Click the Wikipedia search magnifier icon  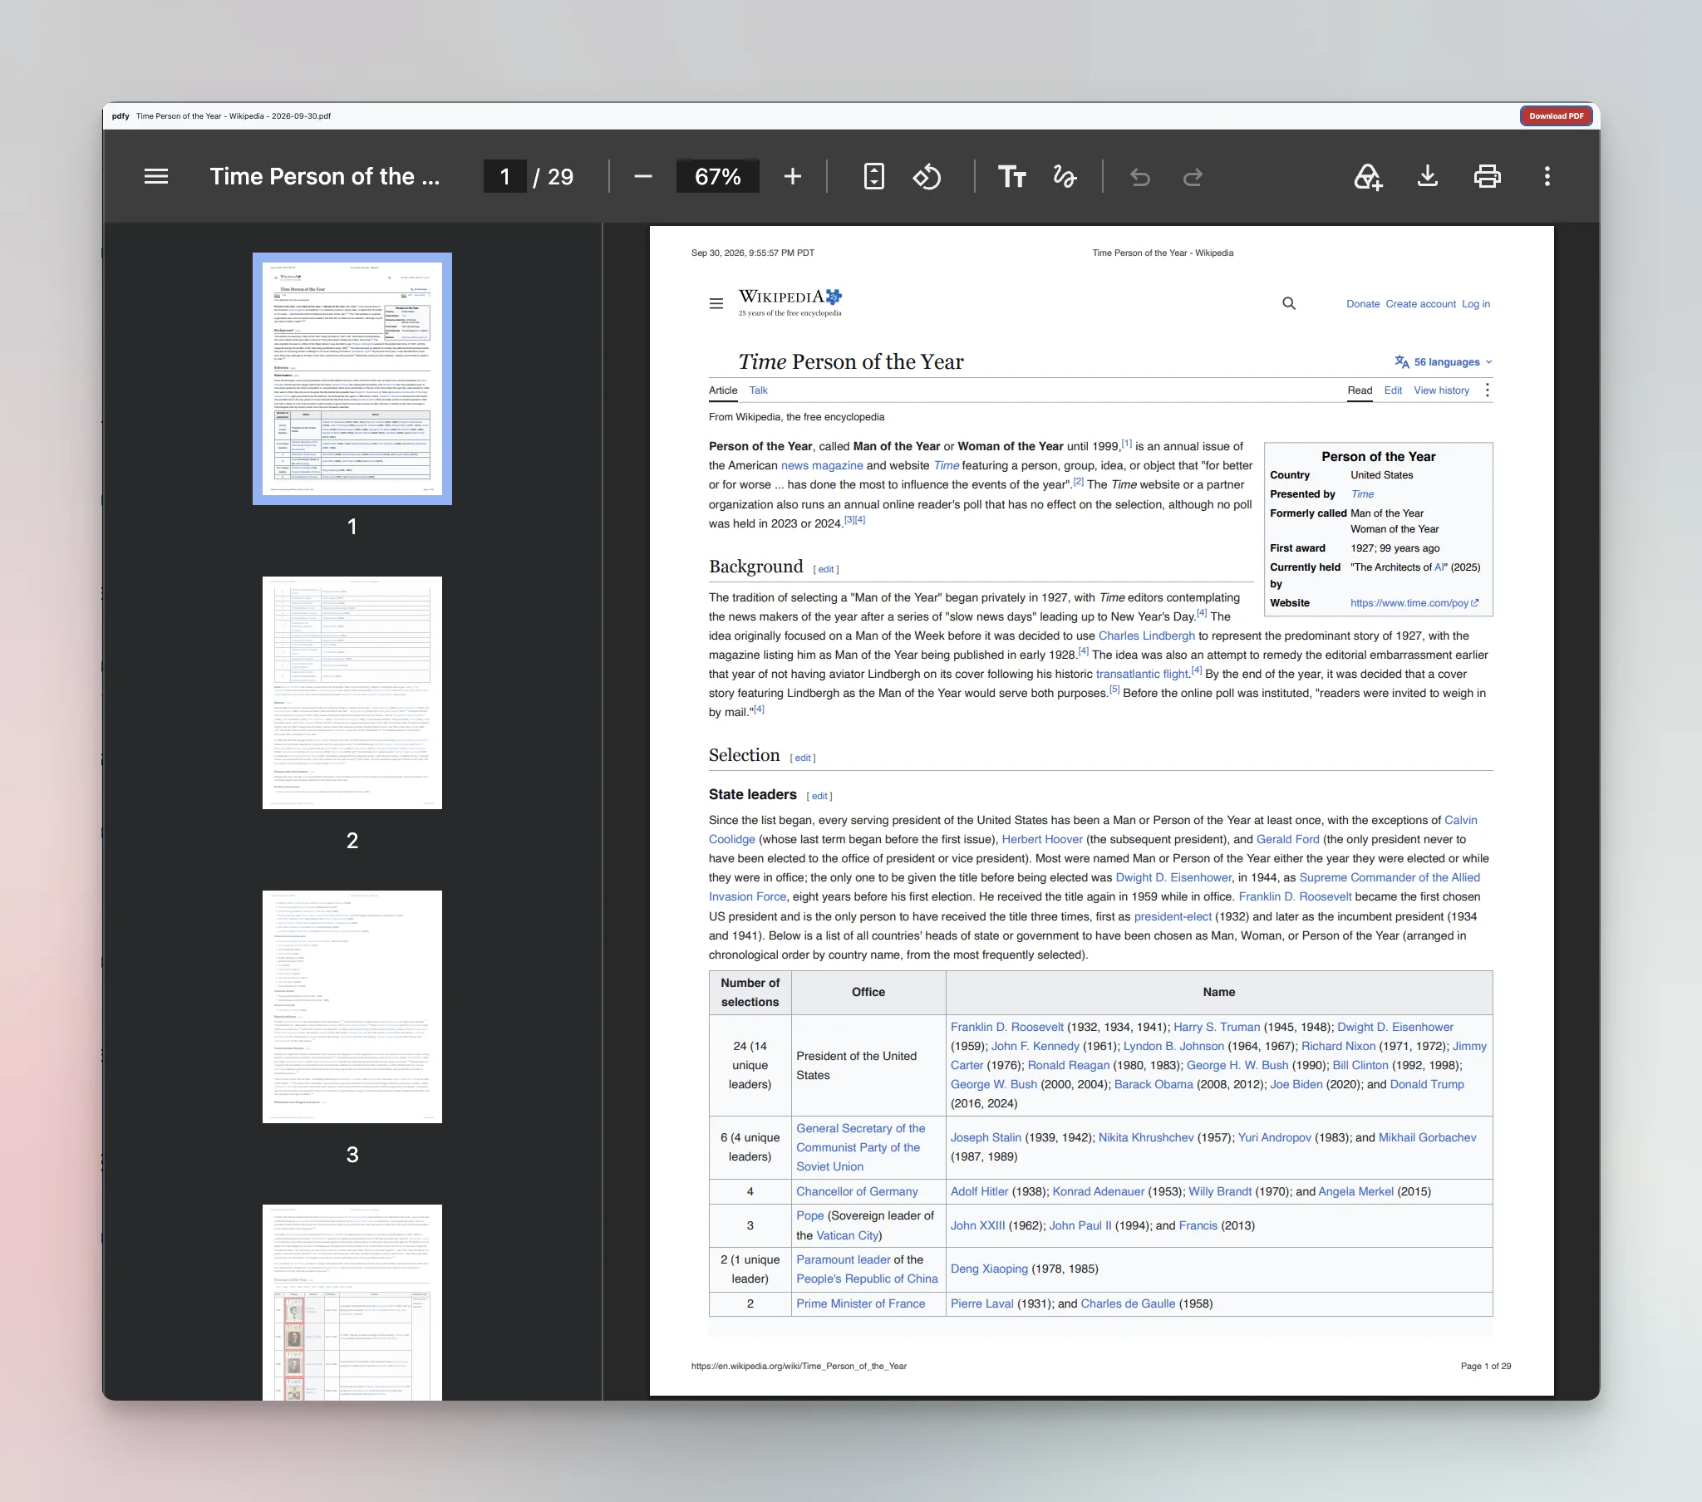point(1289,304)
